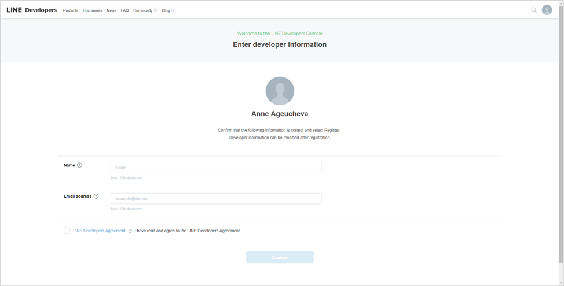Focus the Email address input field
This screenshot has width=564, height=286.
216,198
